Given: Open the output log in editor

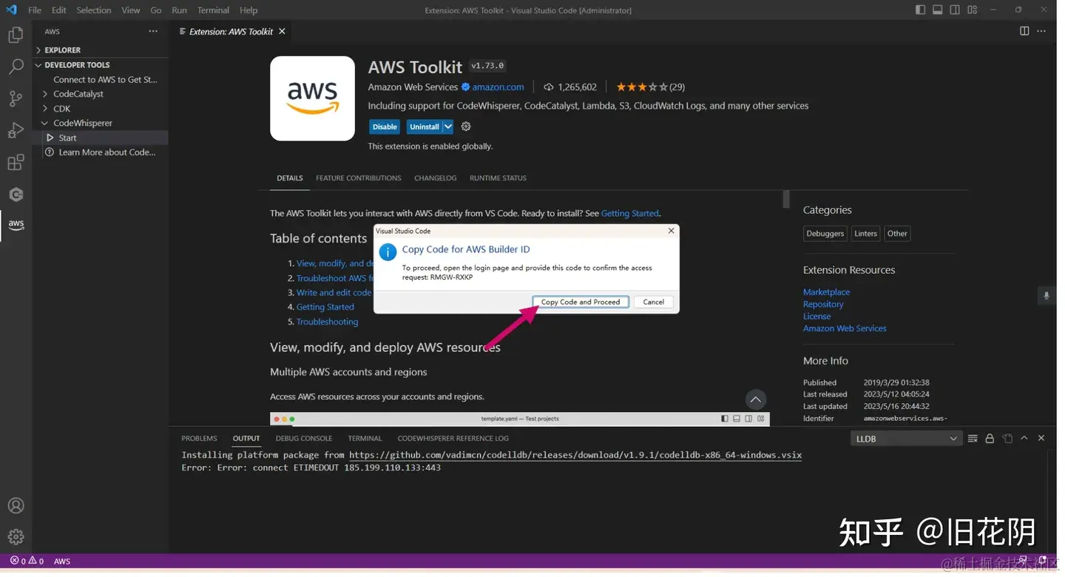Looking at the screenshot, I should (1007, 439).
